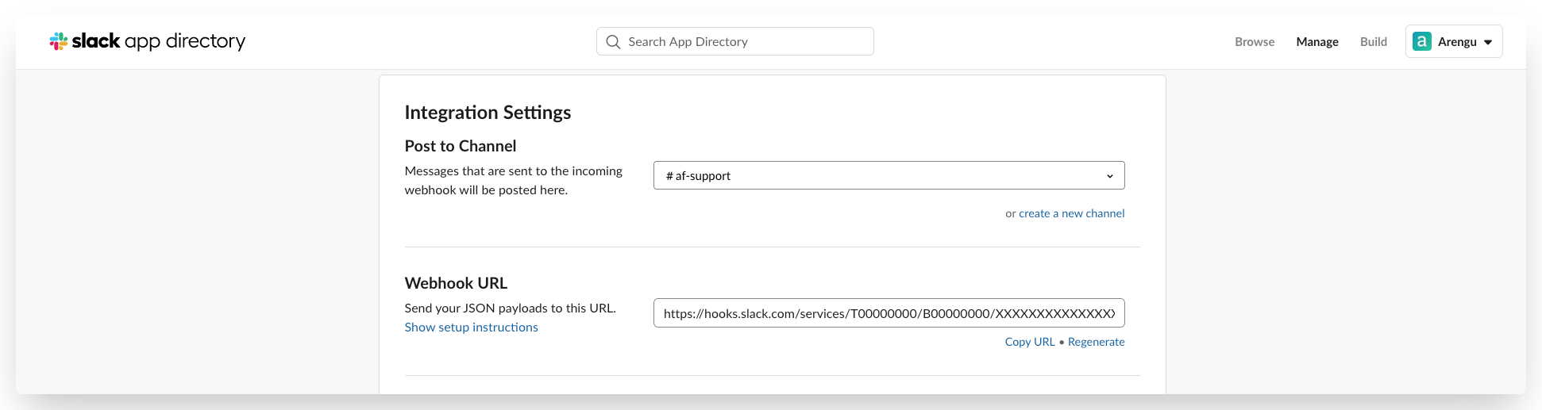This screenshot has height=410, width=1542.
Task: Open the Browse menu item
Action: (x=1255, y=42)
